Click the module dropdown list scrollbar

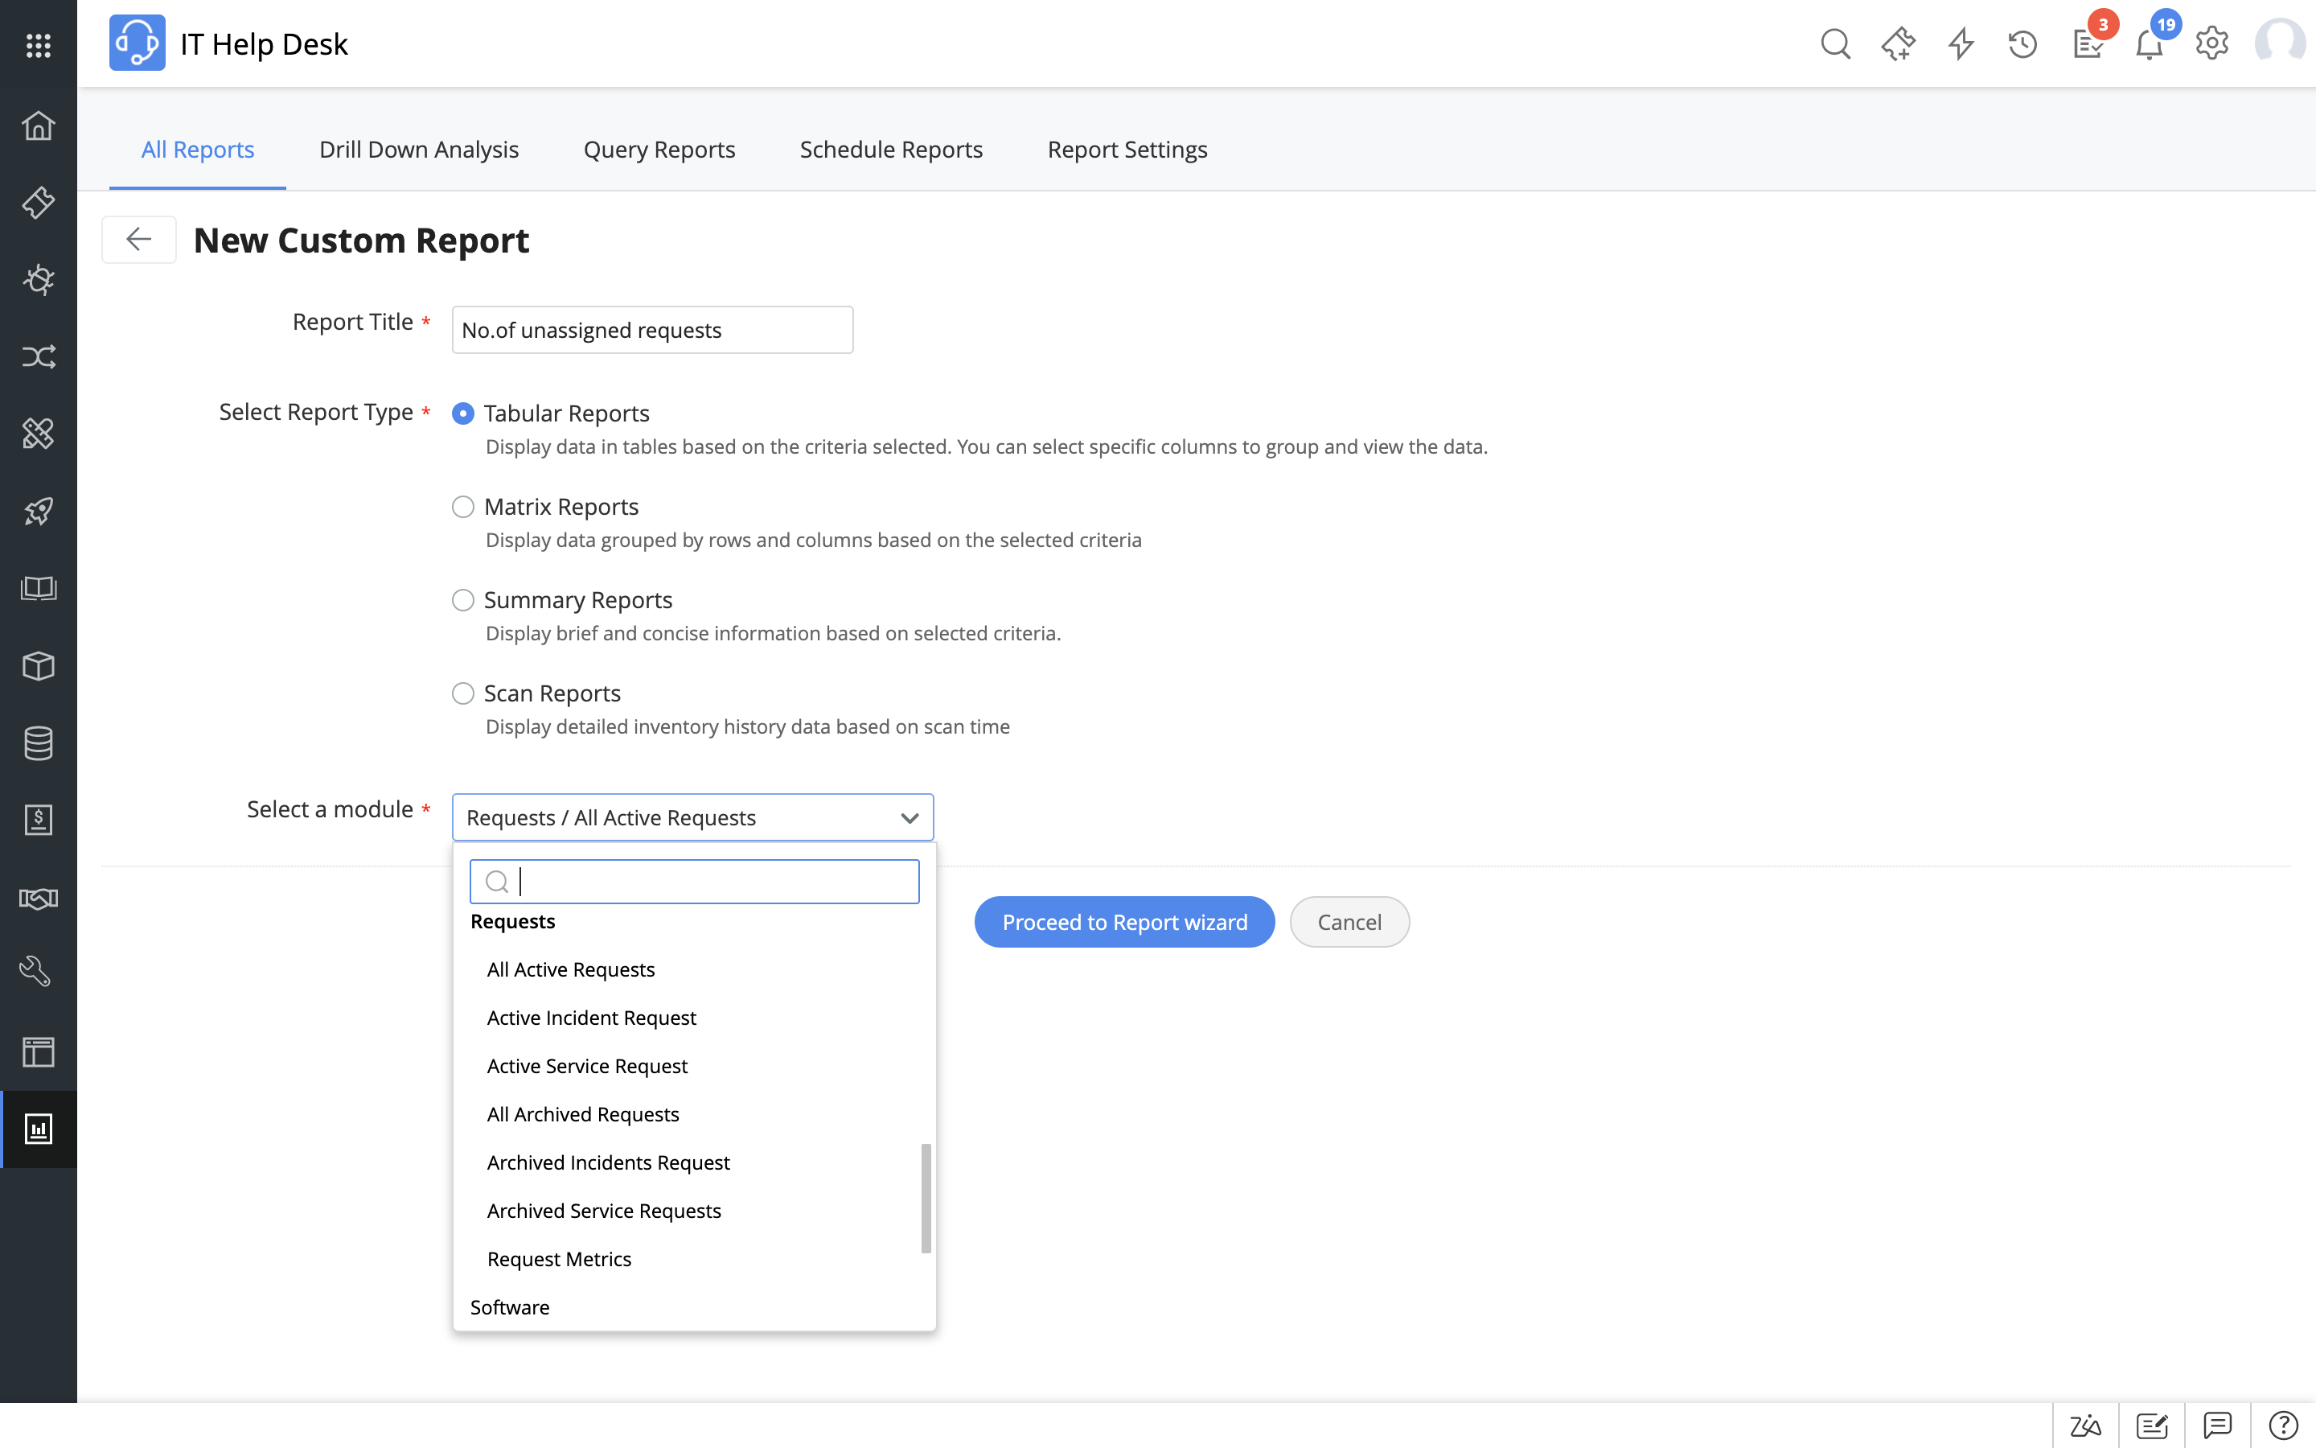tap(926, 1197)
